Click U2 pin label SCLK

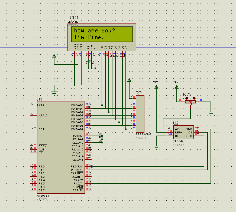pos(188,136)
